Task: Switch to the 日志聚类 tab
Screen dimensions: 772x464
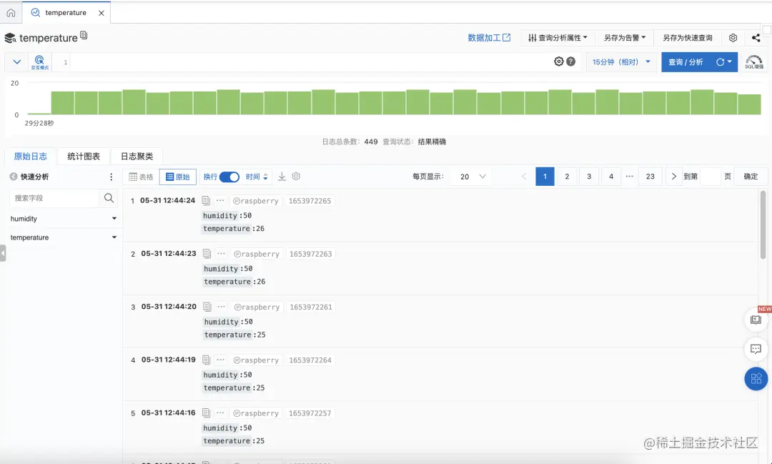Action: coord(137,156)
